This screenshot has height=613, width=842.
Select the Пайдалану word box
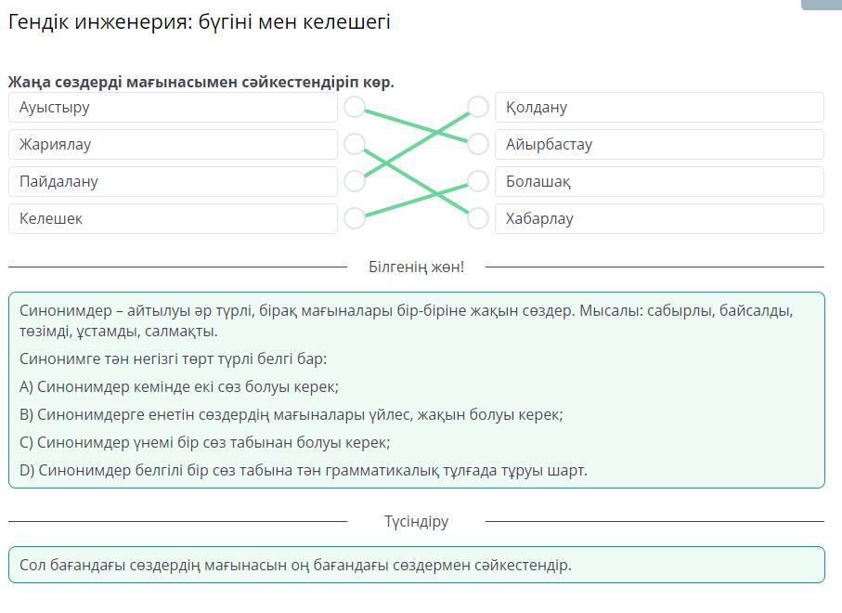click(x=173, y=181)
